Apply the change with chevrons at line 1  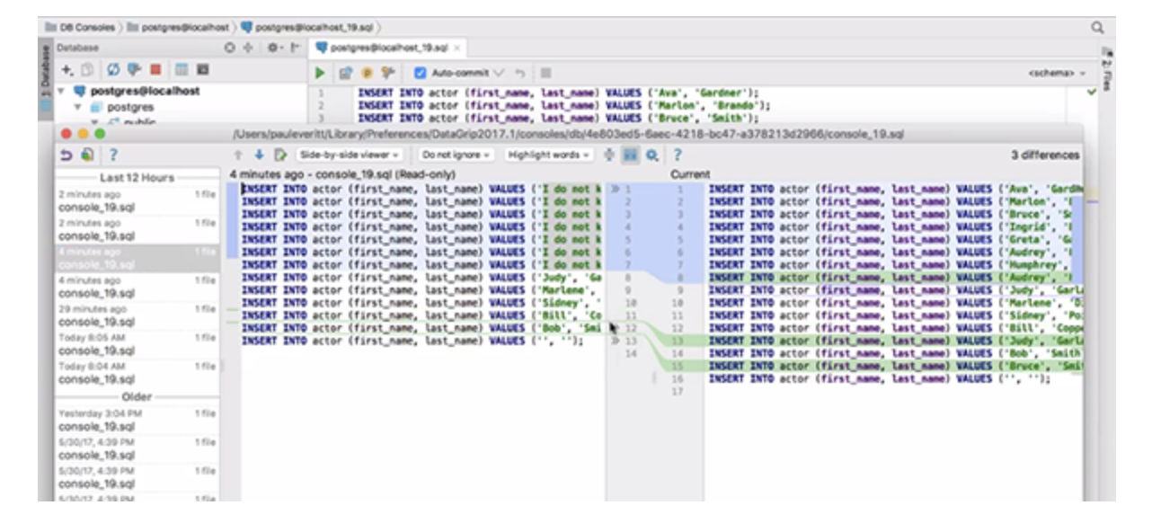click(616, 190)
